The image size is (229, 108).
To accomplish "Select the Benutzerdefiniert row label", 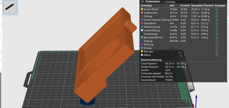I will [153, 37].
